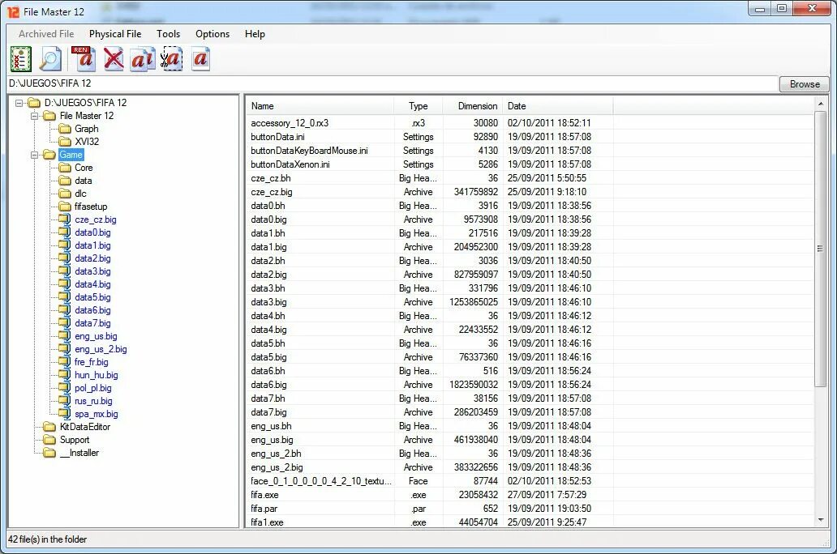
Task: Select rus_ru.big in the tree
Action: tap(94, 401)
